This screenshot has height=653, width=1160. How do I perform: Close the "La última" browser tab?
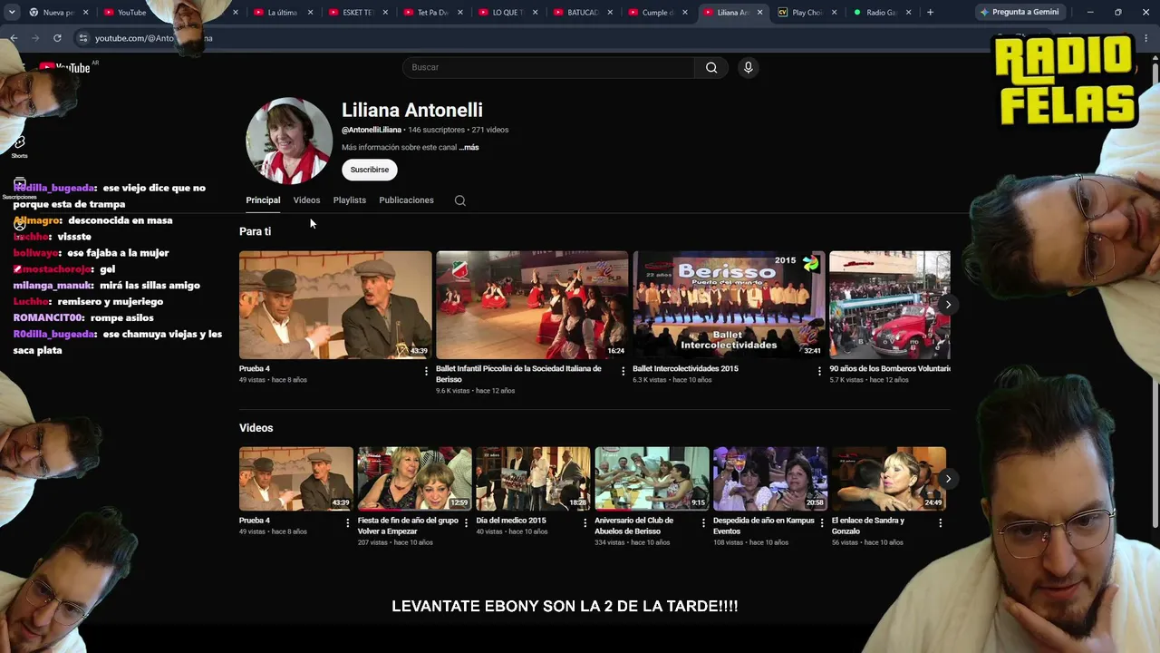tap(310, 13)
